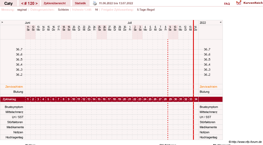Click the left '>' chart scroll arrow
This screenshot has width=263, height=145.
click(2, 22)
